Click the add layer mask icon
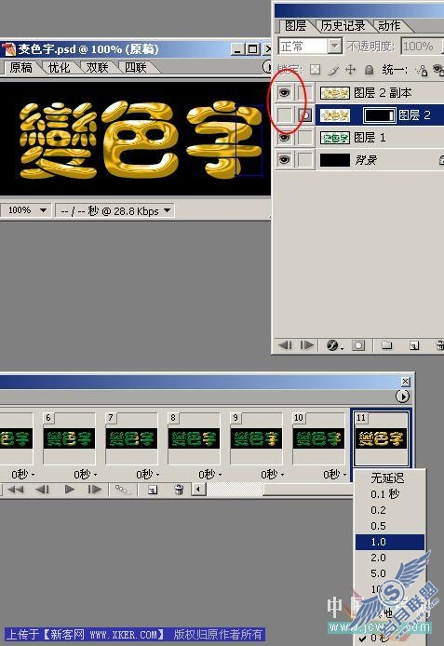Image resolution: width=444 pixels, height=646 pixels. coord(358,344)
